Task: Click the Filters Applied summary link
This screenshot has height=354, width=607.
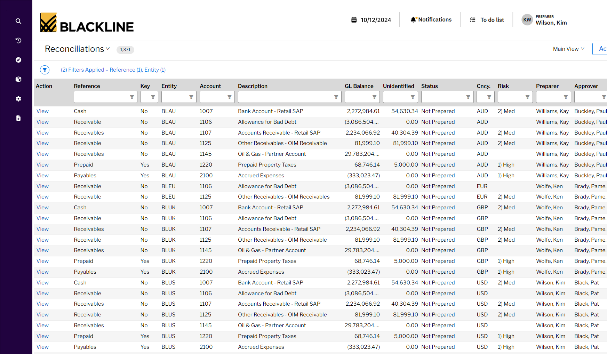Action: pos(113,70)
